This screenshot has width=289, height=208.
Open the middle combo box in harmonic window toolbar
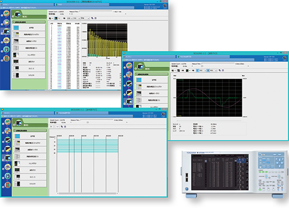click(76, 18)
